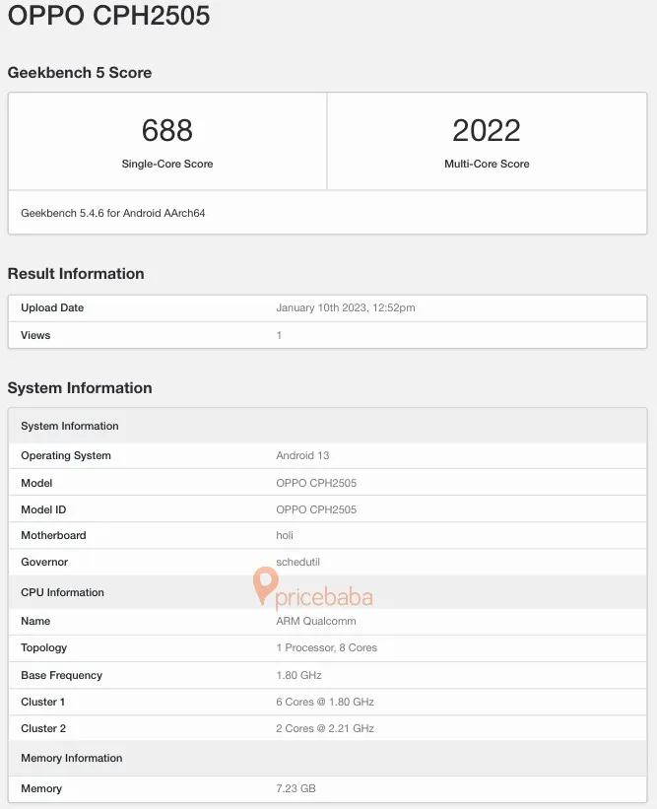The width and height of the screenshot is (657, 809).
Task: Click the Cluster 1 label
Action: (x=42, y=703)
